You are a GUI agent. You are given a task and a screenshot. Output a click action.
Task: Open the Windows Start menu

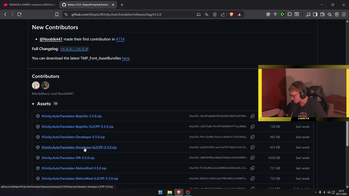point(160,192)
